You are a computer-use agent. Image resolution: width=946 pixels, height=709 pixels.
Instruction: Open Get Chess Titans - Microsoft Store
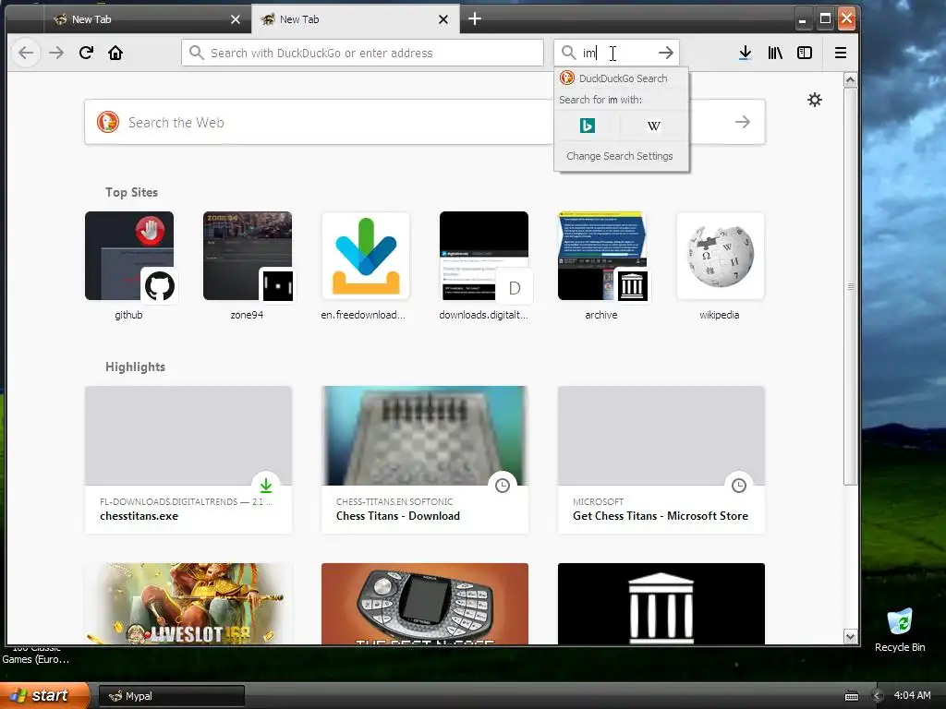(x=661, y=460)
